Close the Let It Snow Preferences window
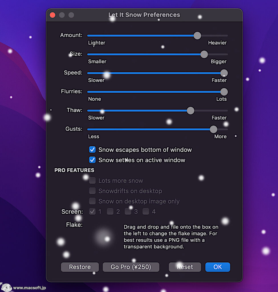This screenshot has height=292, width=278. coord(52,15)
